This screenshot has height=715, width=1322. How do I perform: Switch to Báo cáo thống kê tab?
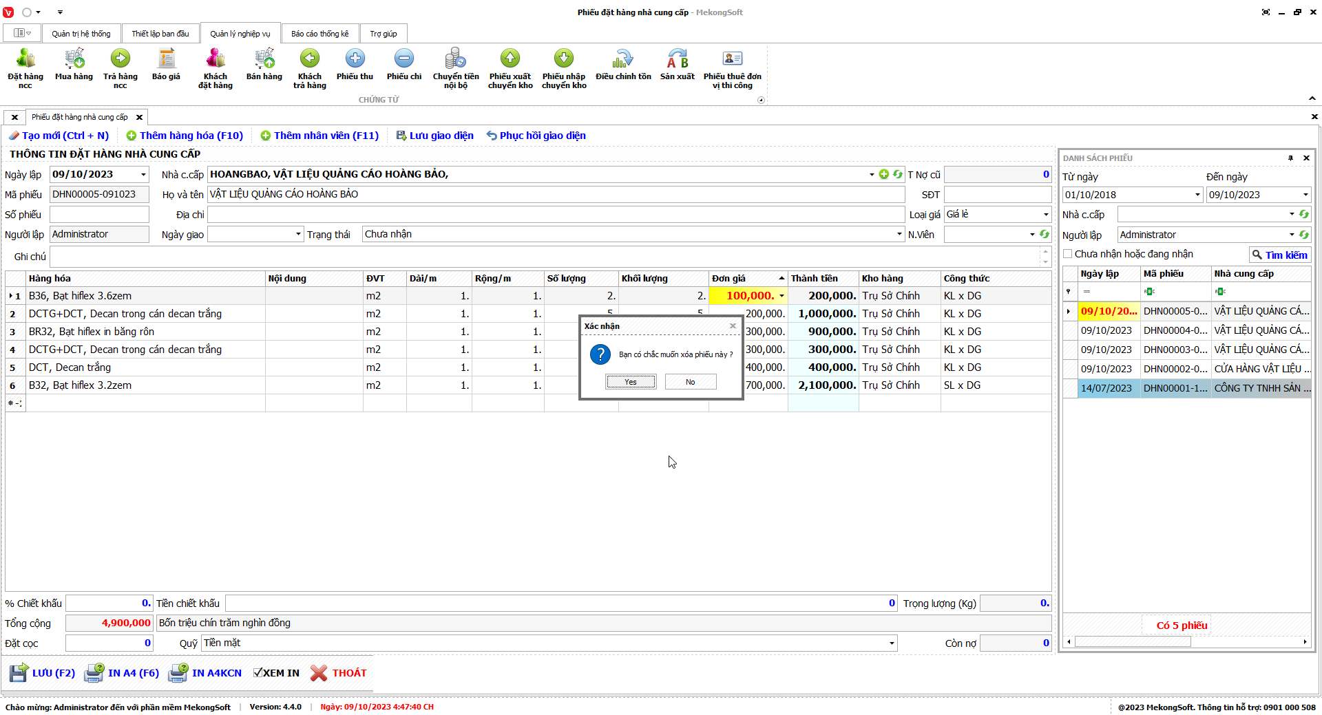tap(319, 34)
